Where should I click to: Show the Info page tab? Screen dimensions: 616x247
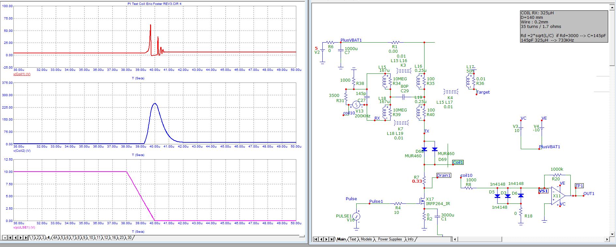[x=410, y=239]
